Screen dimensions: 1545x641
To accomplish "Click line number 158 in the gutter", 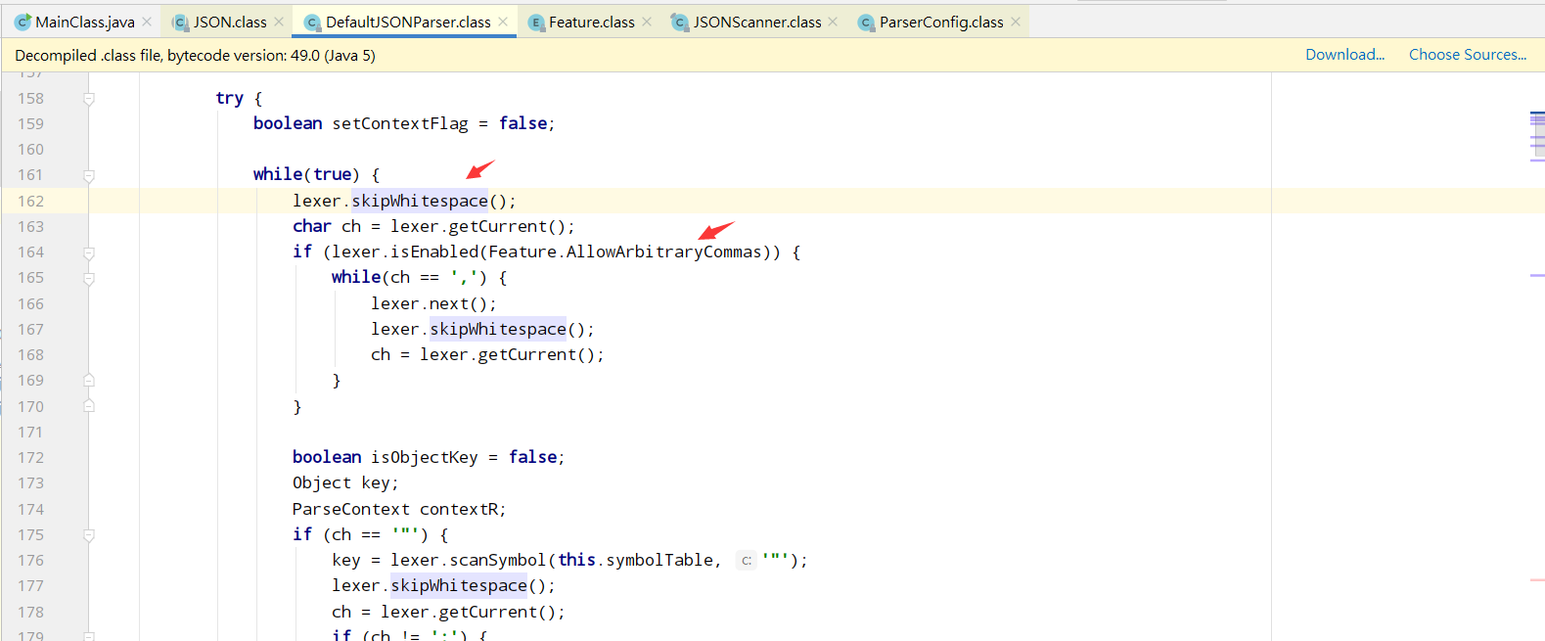I will click(x=30, y=98).
